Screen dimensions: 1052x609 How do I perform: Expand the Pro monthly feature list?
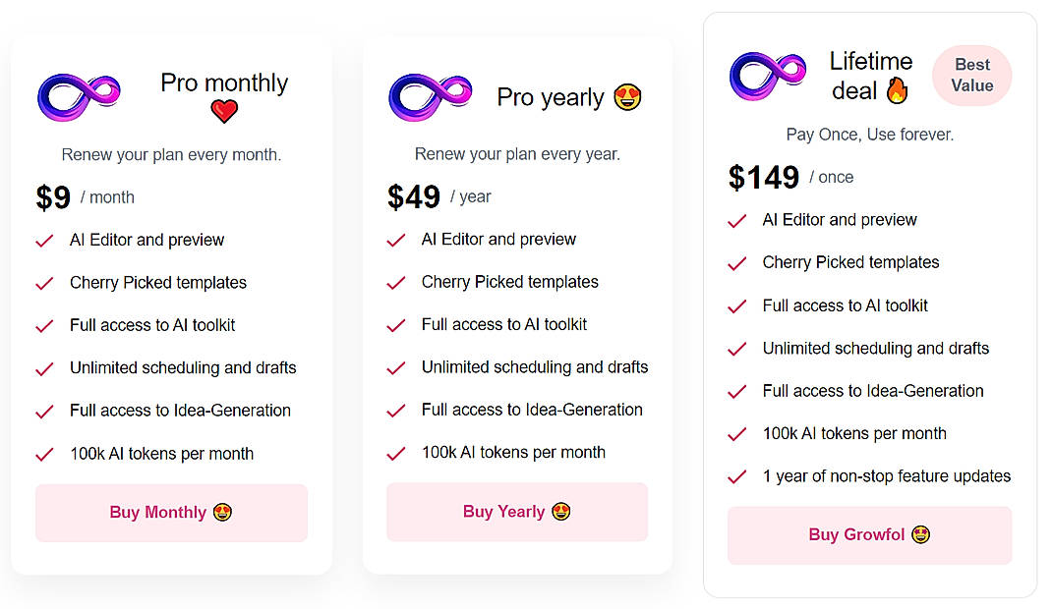coord(170,346)
